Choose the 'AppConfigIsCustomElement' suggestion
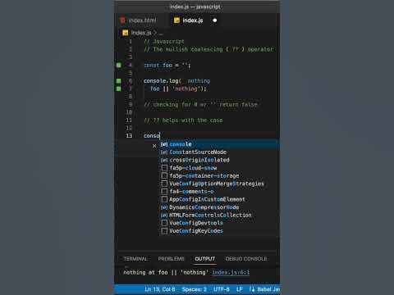 [x=219, y=199]
